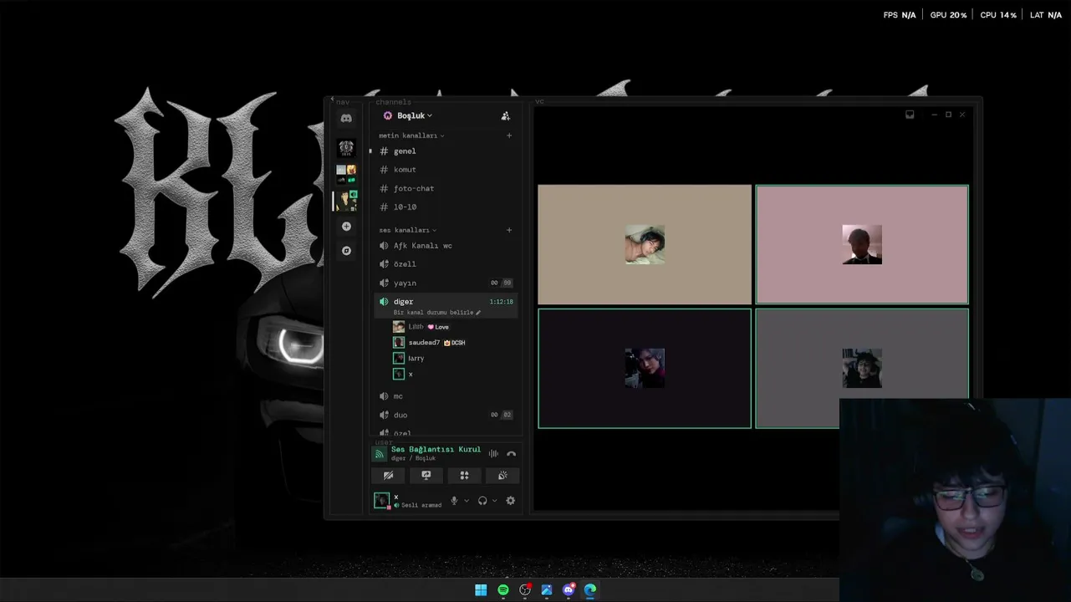Click the duo channel user limit badge

[x=502, y=415]
